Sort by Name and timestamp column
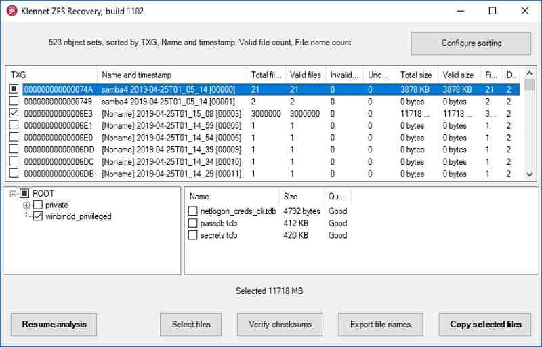This screenshot has width=542, height=347. (x=171, y=75)
